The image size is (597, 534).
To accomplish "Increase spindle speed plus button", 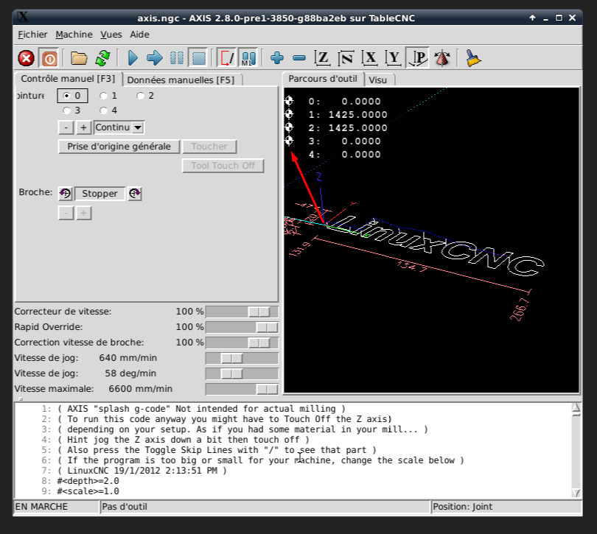I will pyautogui.click(x=83, y=213).
